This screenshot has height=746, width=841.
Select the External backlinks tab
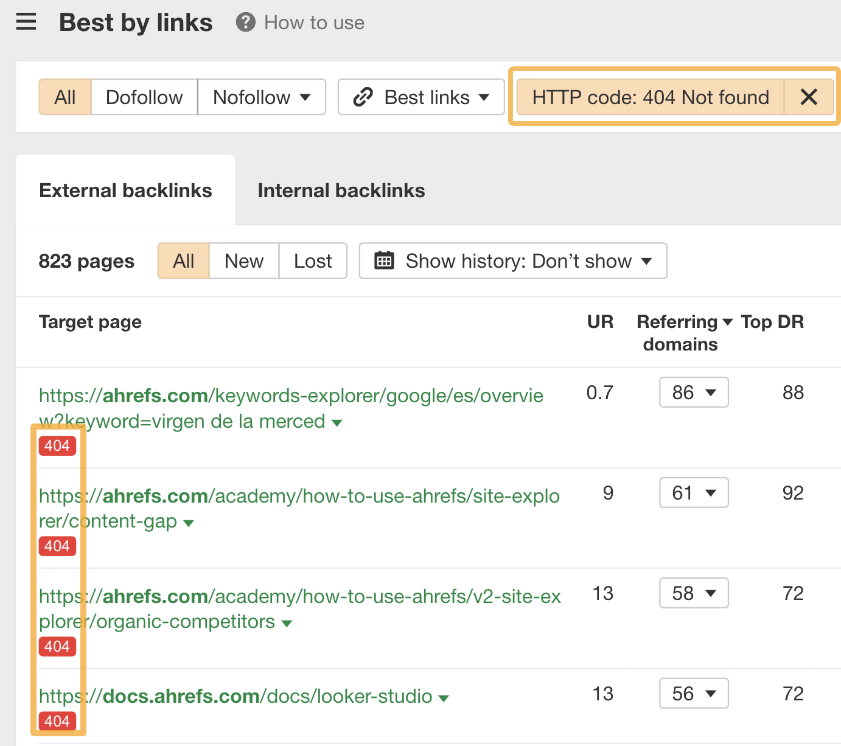[125, 190]
